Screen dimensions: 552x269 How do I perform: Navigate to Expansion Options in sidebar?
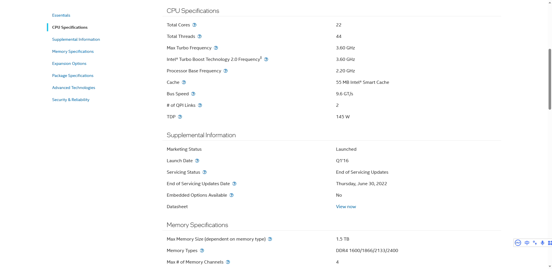(69, 63)
